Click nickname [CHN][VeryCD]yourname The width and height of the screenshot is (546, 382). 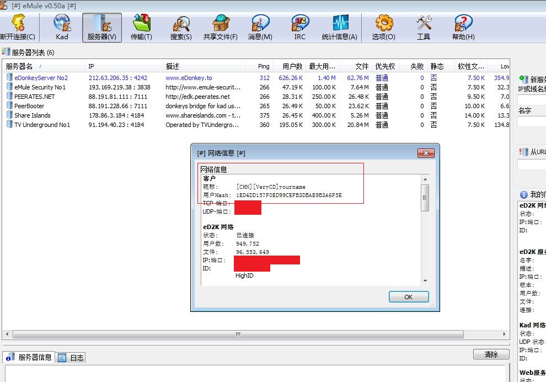pos(271,187)
